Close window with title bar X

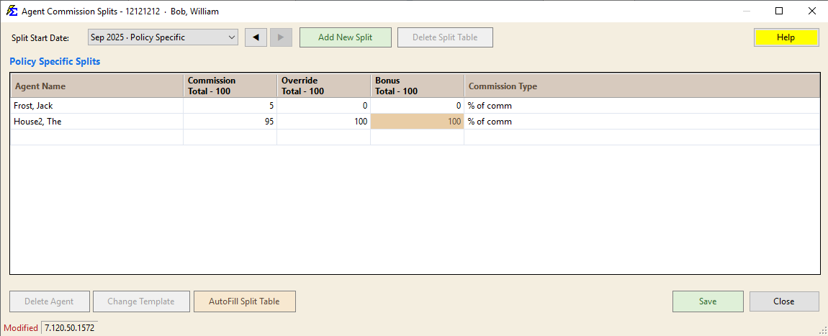[811, 11]
